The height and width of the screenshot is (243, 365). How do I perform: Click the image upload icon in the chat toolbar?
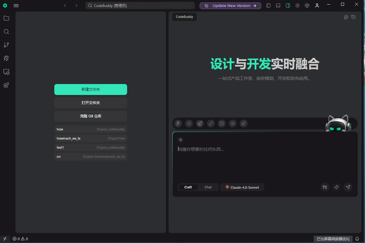click(222, 123)
